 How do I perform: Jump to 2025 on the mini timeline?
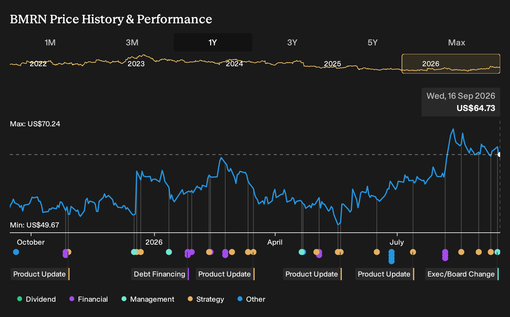tap(333, 64)
